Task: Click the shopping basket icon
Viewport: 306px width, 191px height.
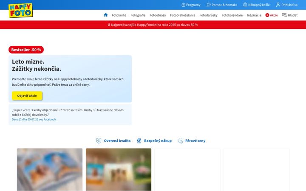Action: (245, 5)
